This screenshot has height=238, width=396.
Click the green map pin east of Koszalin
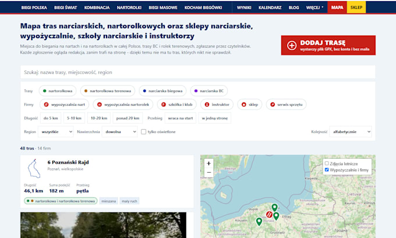click(259, 222)
